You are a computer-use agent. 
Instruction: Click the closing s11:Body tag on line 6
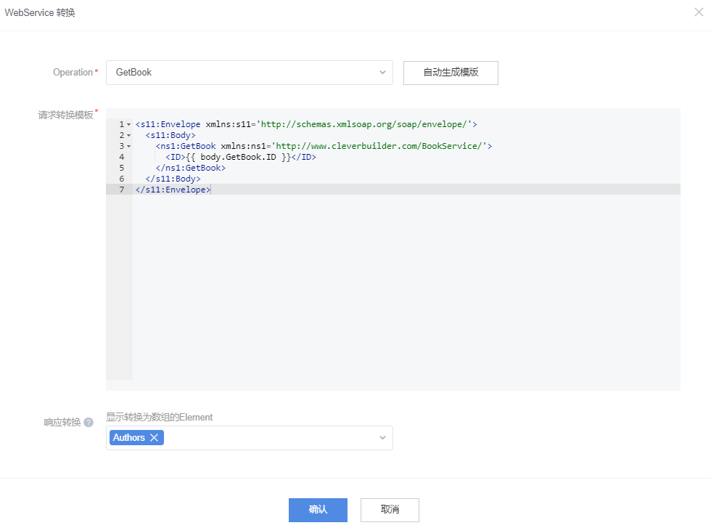pyautogui.click(x=173, y=179)
